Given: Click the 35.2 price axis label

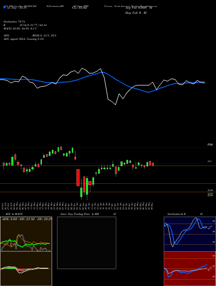Looking at the screenshot, I should (210, 161).
